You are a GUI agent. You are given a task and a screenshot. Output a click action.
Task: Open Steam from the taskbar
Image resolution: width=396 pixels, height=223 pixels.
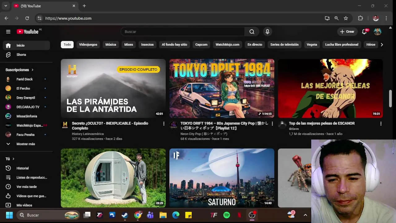coord(125,215)
